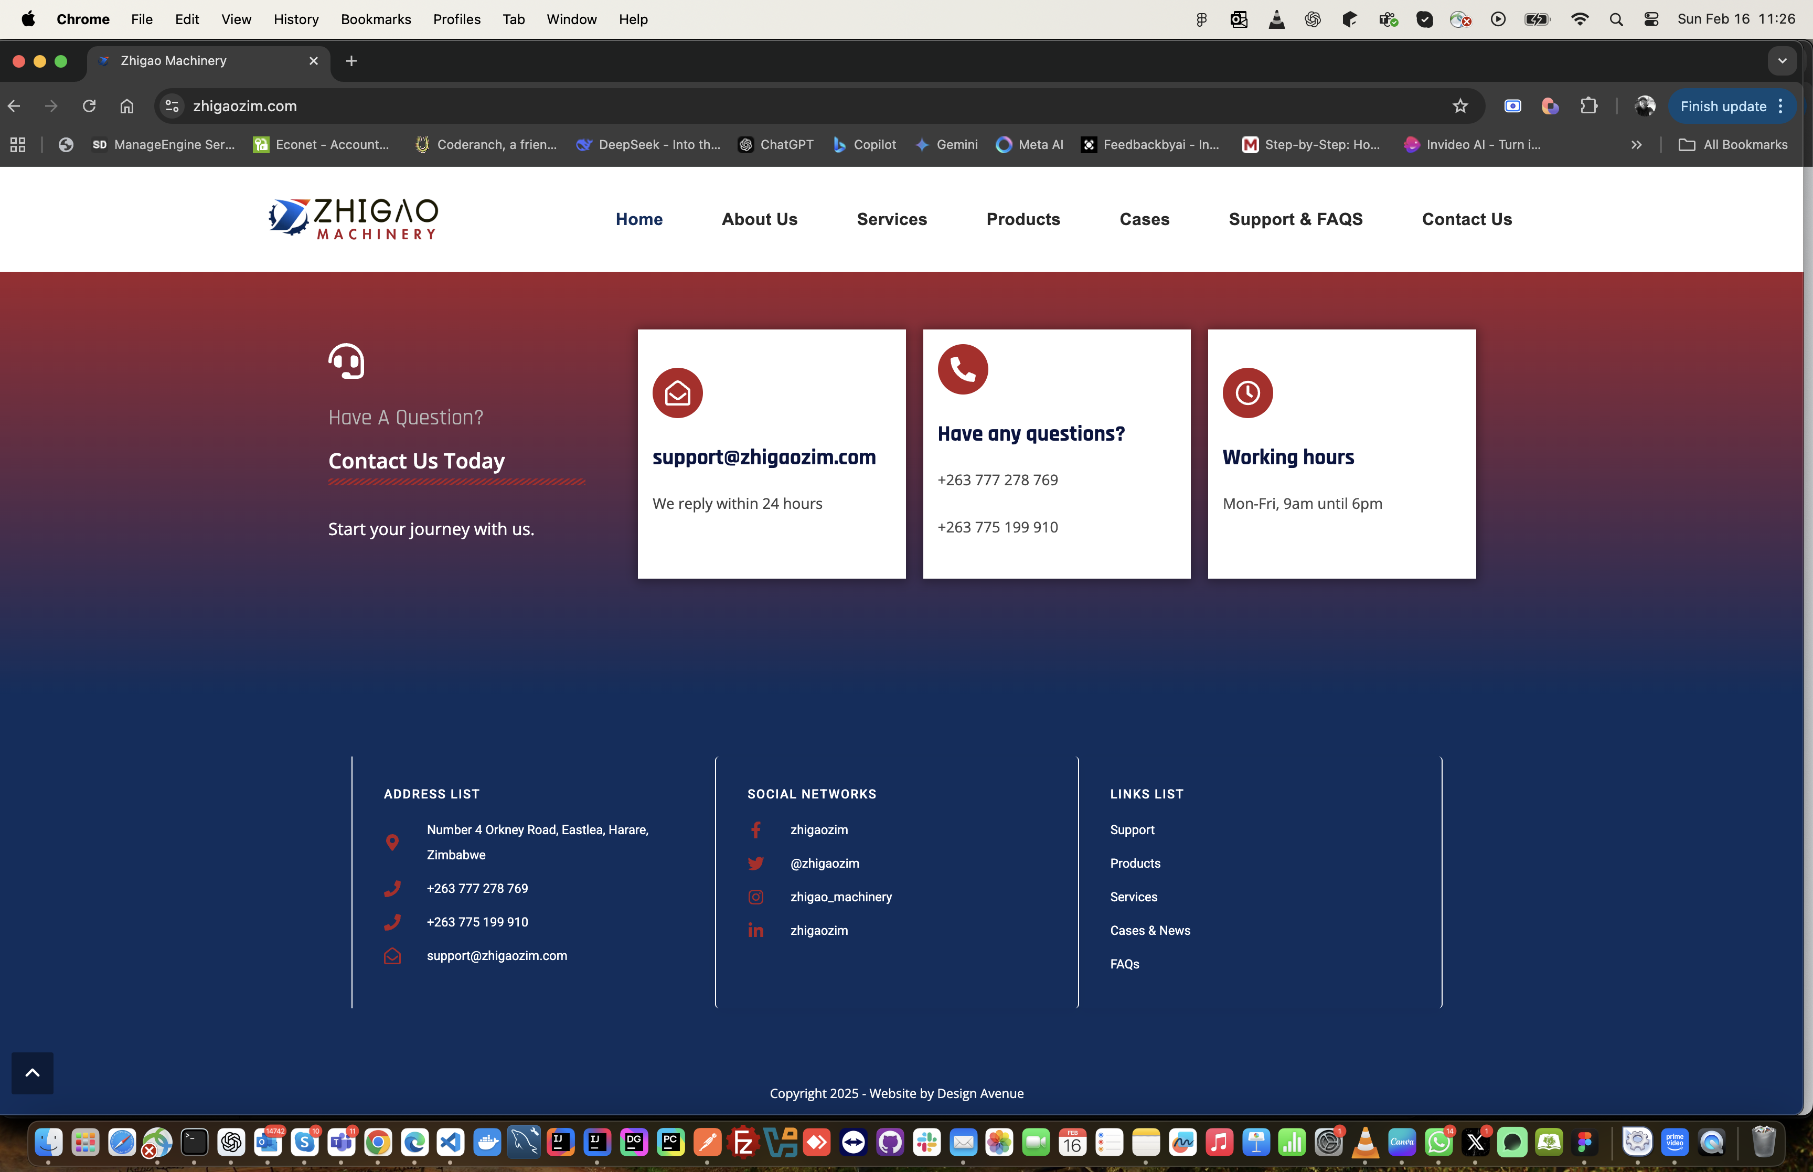Open the Facebook icon in Social Networks

click(x=755, y=829)
